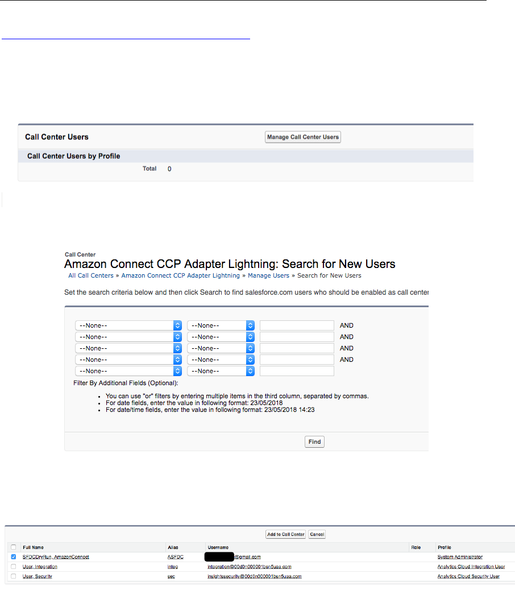515x590 pixels.
Task: Click Cancel button in users list
Action: pos(317,534)
